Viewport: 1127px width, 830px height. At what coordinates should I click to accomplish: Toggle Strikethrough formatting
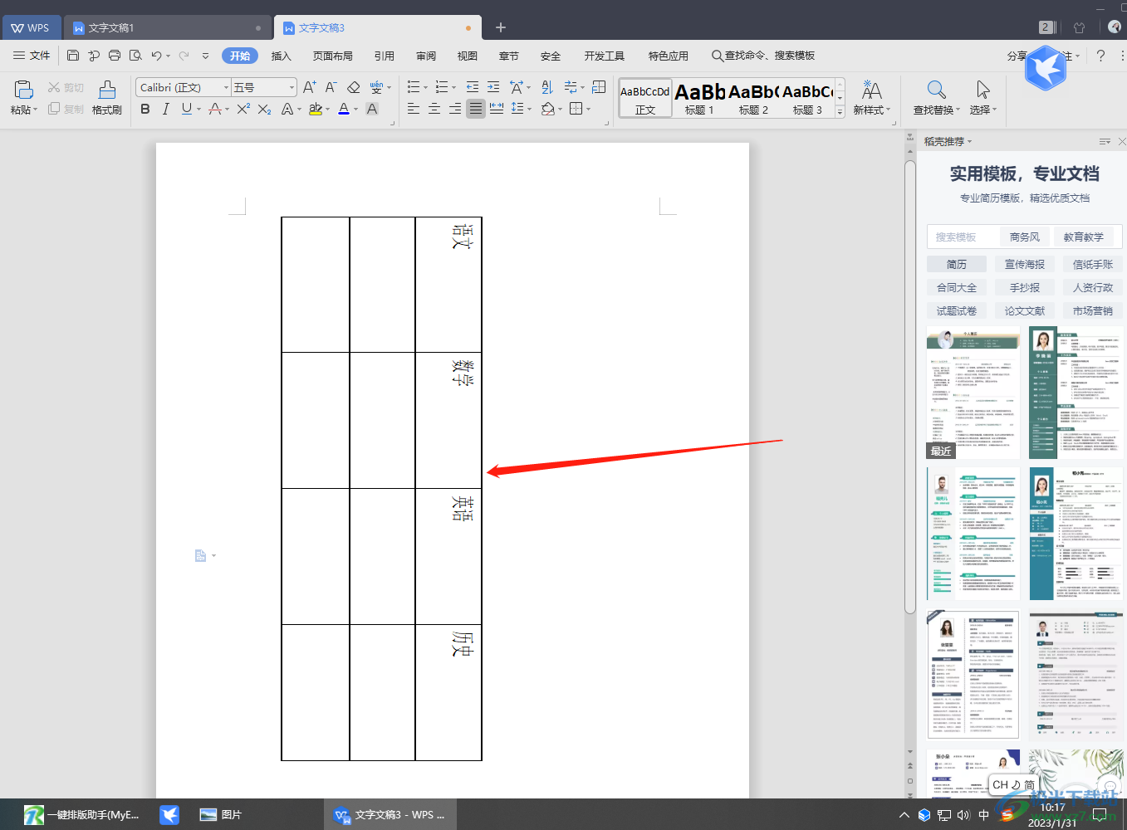coord(215,109)
